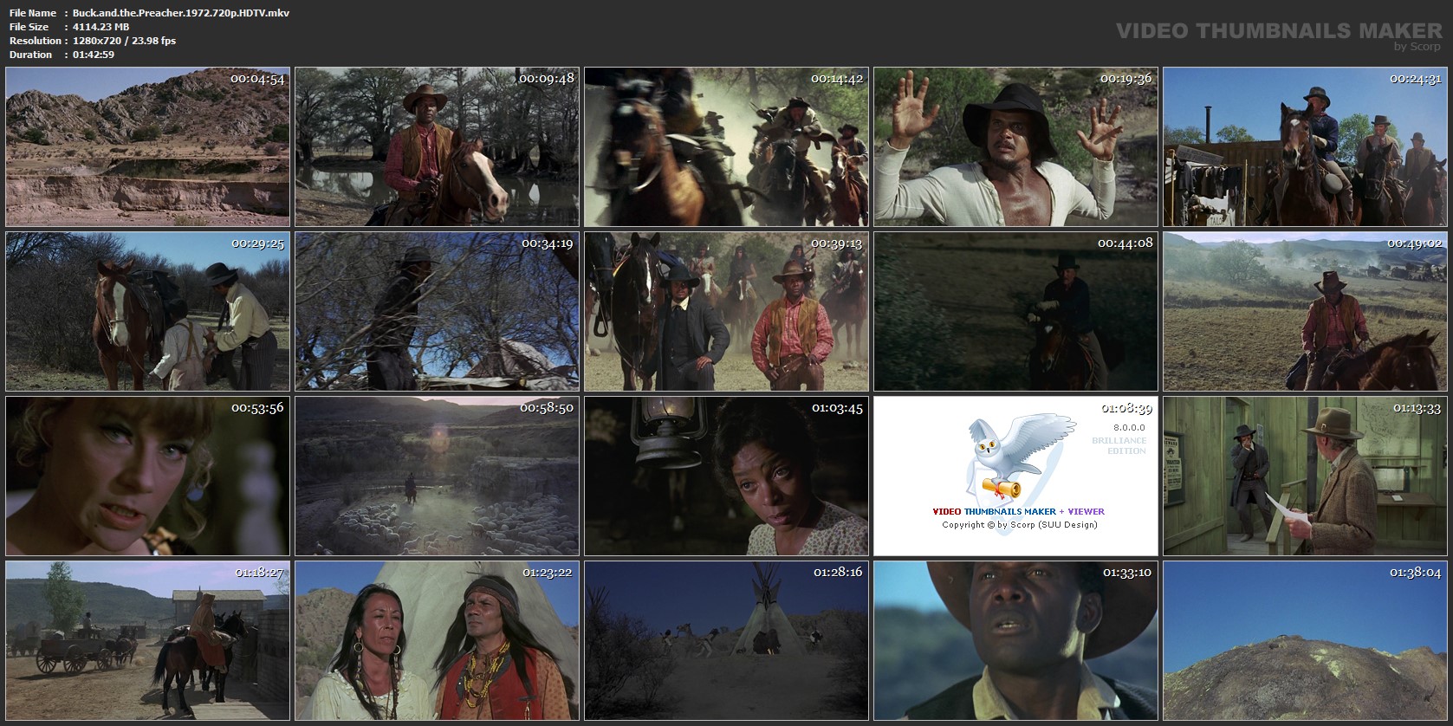Click the 'VIDEO THUMBNAILS MAKER + VIEWER' logo text

coord(1018,511)
